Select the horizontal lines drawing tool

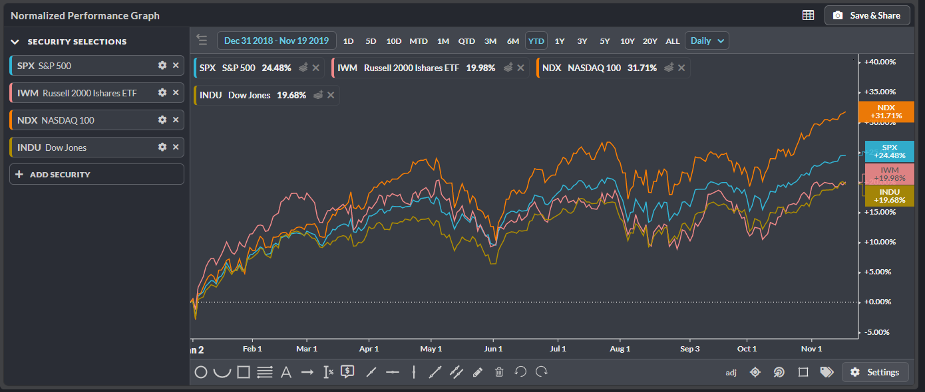tap(265, 372)
